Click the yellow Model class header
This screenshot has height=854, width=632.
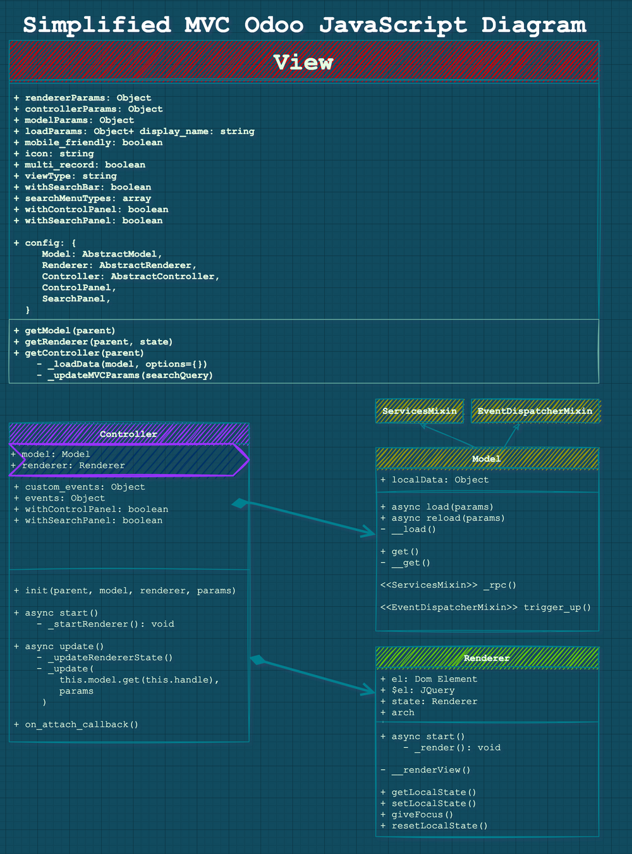click(x=487, y=459)
